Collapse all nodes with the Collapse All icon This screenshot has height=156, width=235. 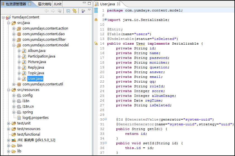[68, 11]
